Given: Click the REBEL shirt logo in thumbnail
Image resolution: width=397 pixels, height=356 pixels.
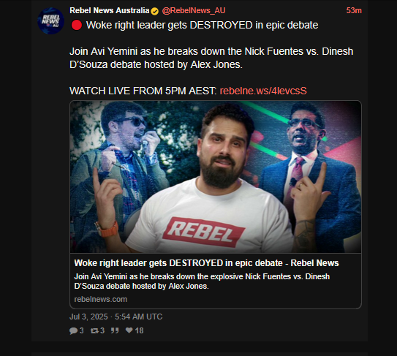Looking at the screenshot, I should pos(203,232).
